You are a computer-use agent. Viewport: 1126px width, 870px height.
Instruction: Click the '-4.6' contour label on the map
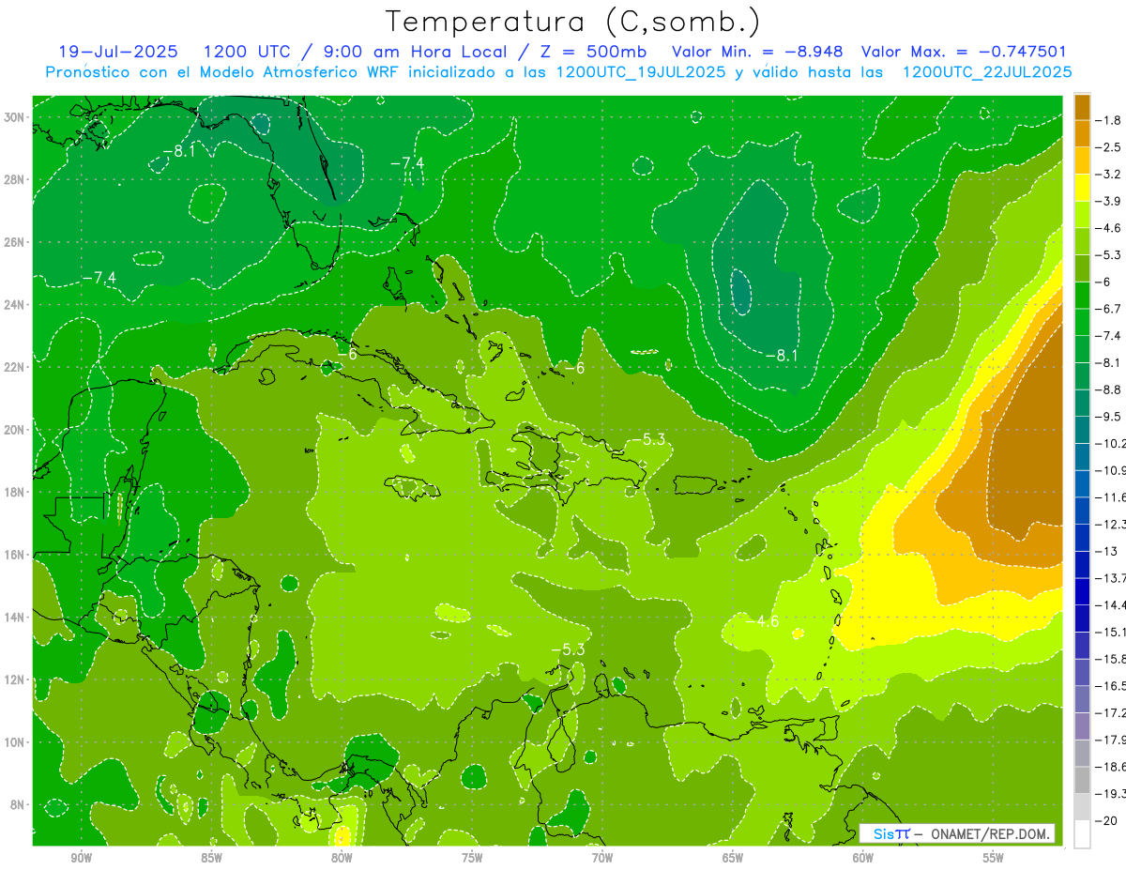point(762,620)
